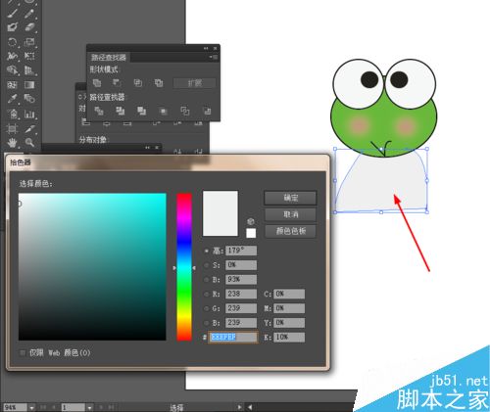This screenshot has height=412, width=490.
Task: Select the Eyedropper tool
Action: coord(13,99)
